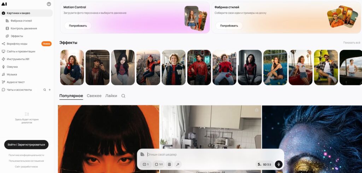Screen dimensions: 362x173
Task: Select effect of woman sitting in gray room
Action: pyautogui.click(x=250, y=68)
